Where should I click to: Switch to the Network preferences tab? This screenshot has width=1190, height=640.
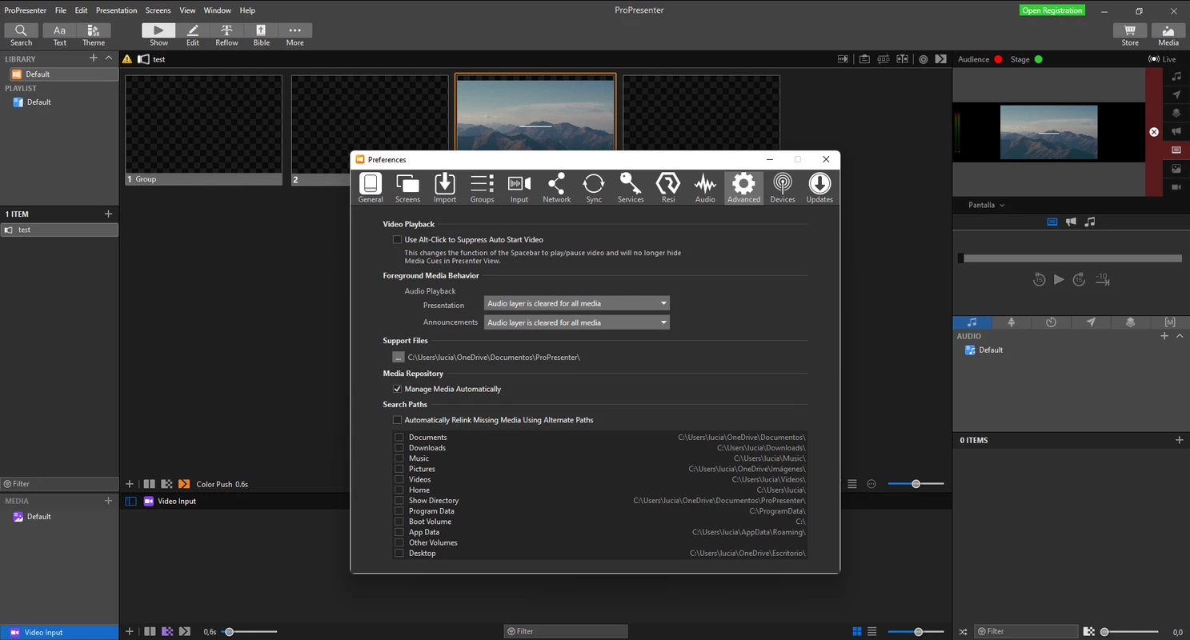556,188
